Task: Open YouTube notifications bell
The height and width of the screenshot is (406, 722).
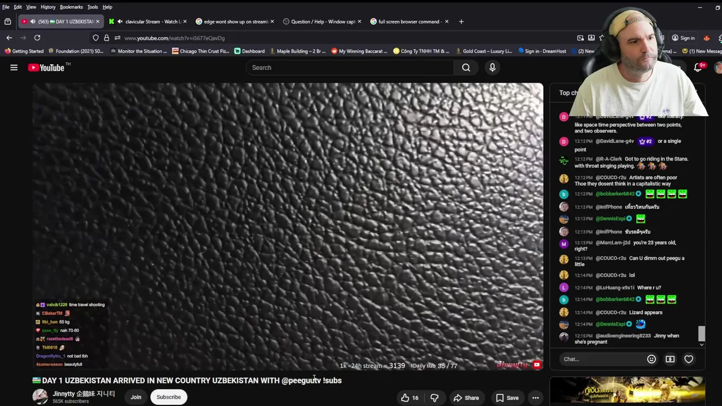Action: [x=699, y=67]
